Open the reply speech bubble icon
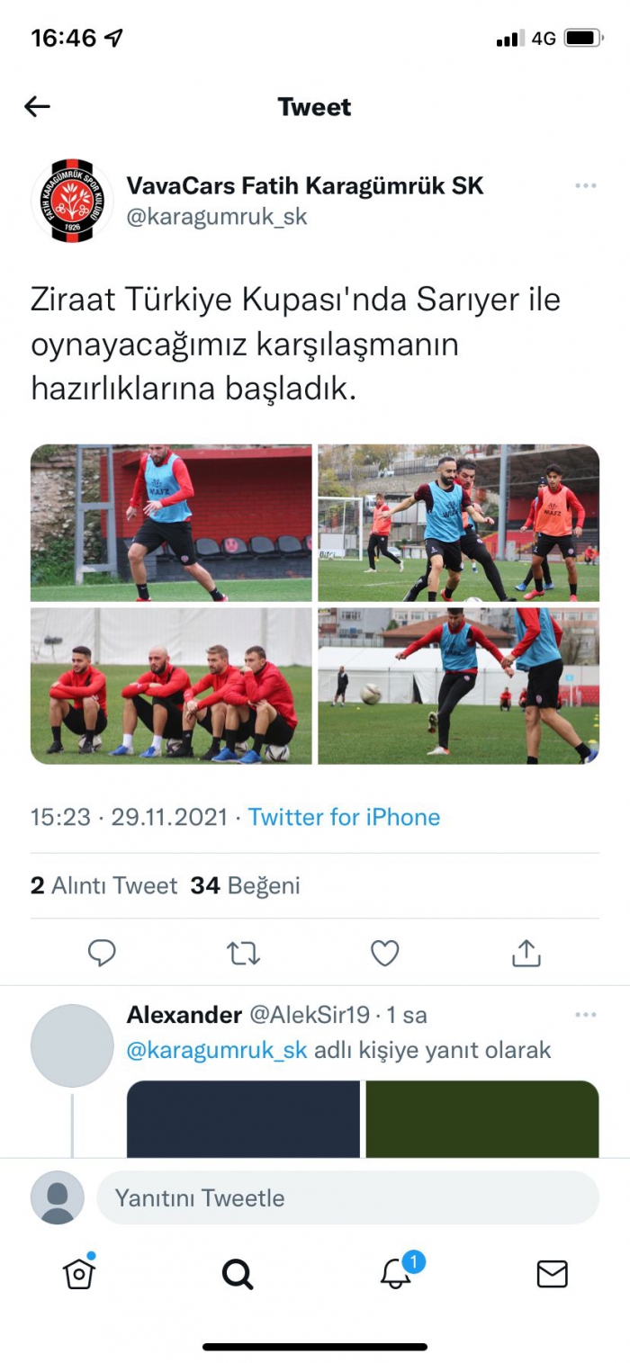The image size is (630, 1363). [x=102, y=953]
